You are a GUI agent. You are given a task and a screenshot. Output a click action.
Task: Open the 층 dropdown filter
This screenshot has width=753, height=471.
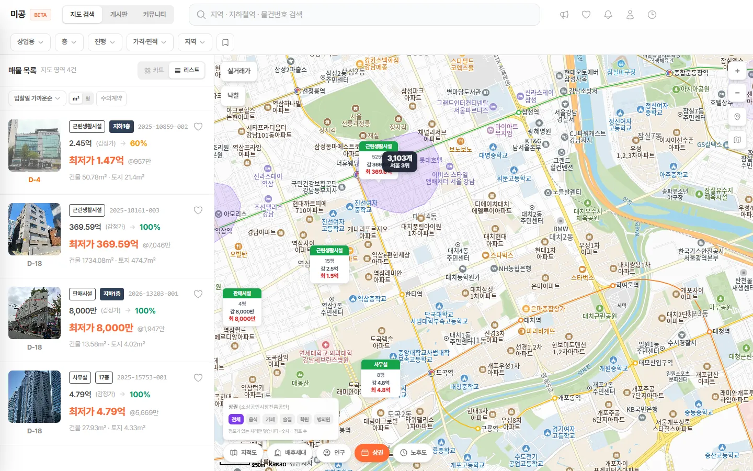pyautogui.click(x=69, y=42)
